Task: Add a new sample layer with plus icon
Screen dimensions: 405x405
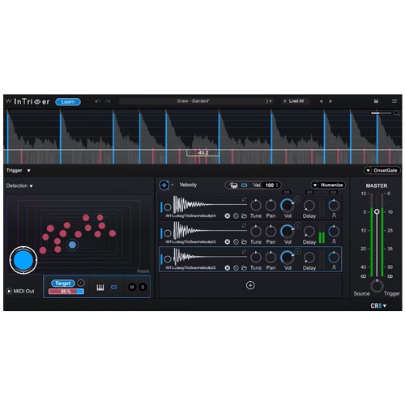Action: [250, 285]
